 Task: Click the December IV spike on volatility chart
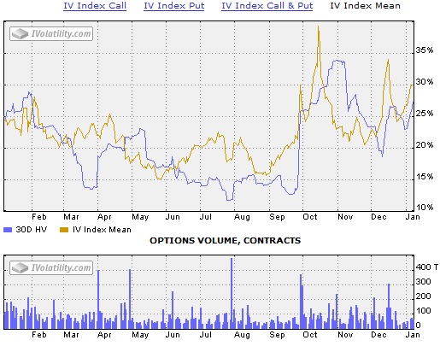coord(388,60)
